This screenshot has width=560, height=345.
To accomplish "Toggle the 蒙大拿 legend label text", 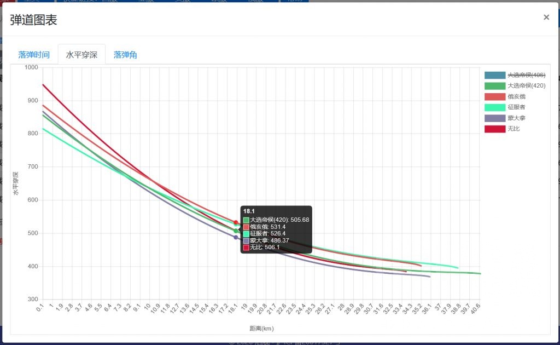I will coord(516,118).
